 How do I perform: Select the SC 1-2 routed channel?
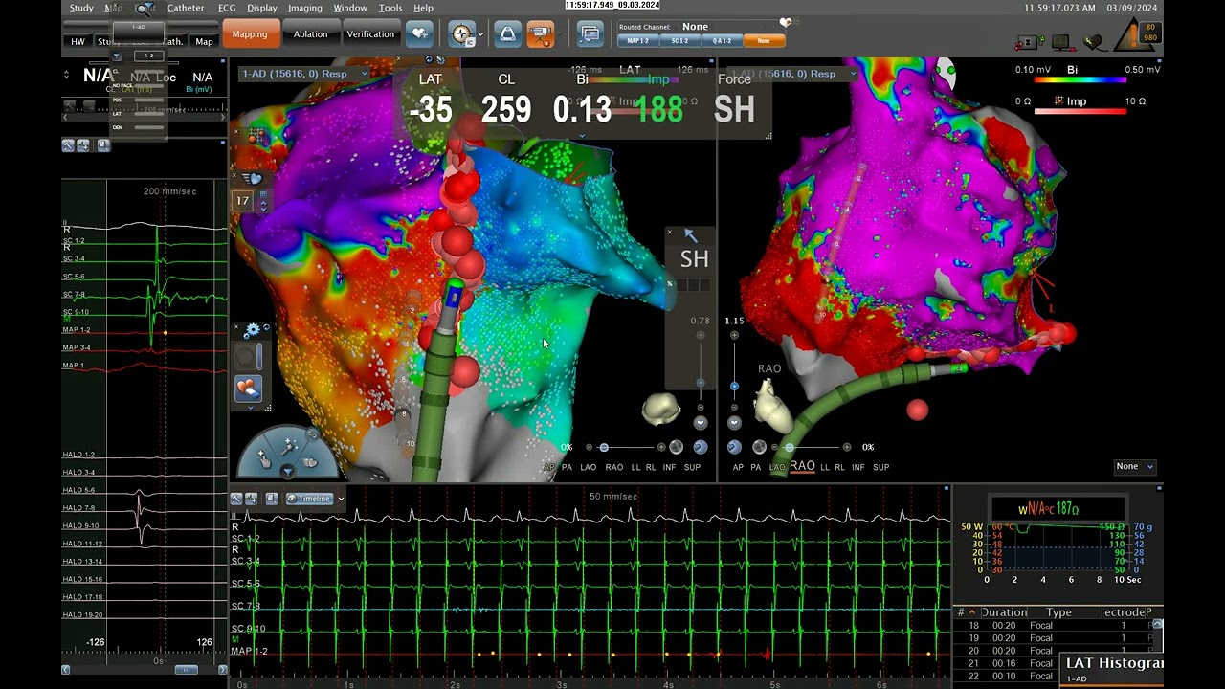pos(679,41)
